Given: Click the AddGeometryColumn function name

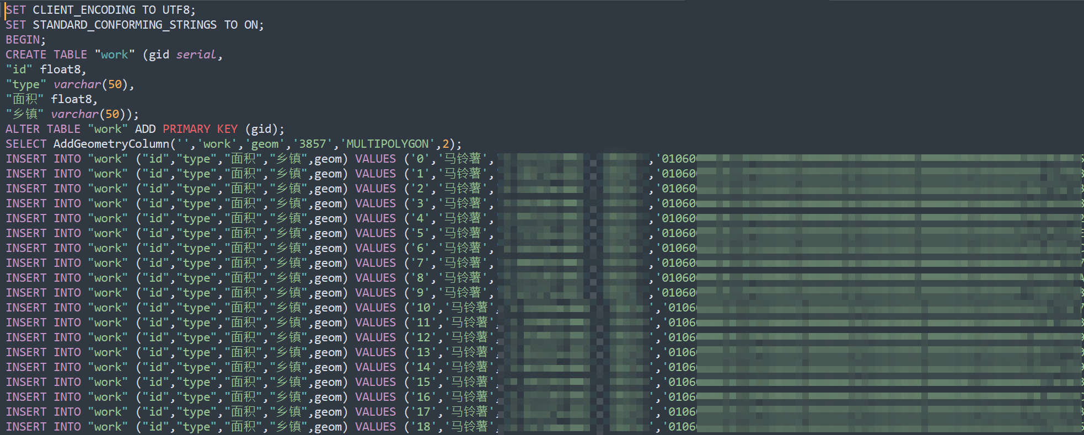Looking at the screenshot, I should click(x=111, y=144).
